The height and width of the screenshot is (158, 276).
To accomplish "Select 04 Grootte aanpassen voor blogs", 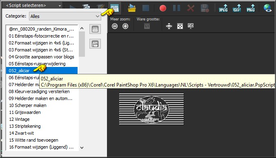I will coord(42,57).
